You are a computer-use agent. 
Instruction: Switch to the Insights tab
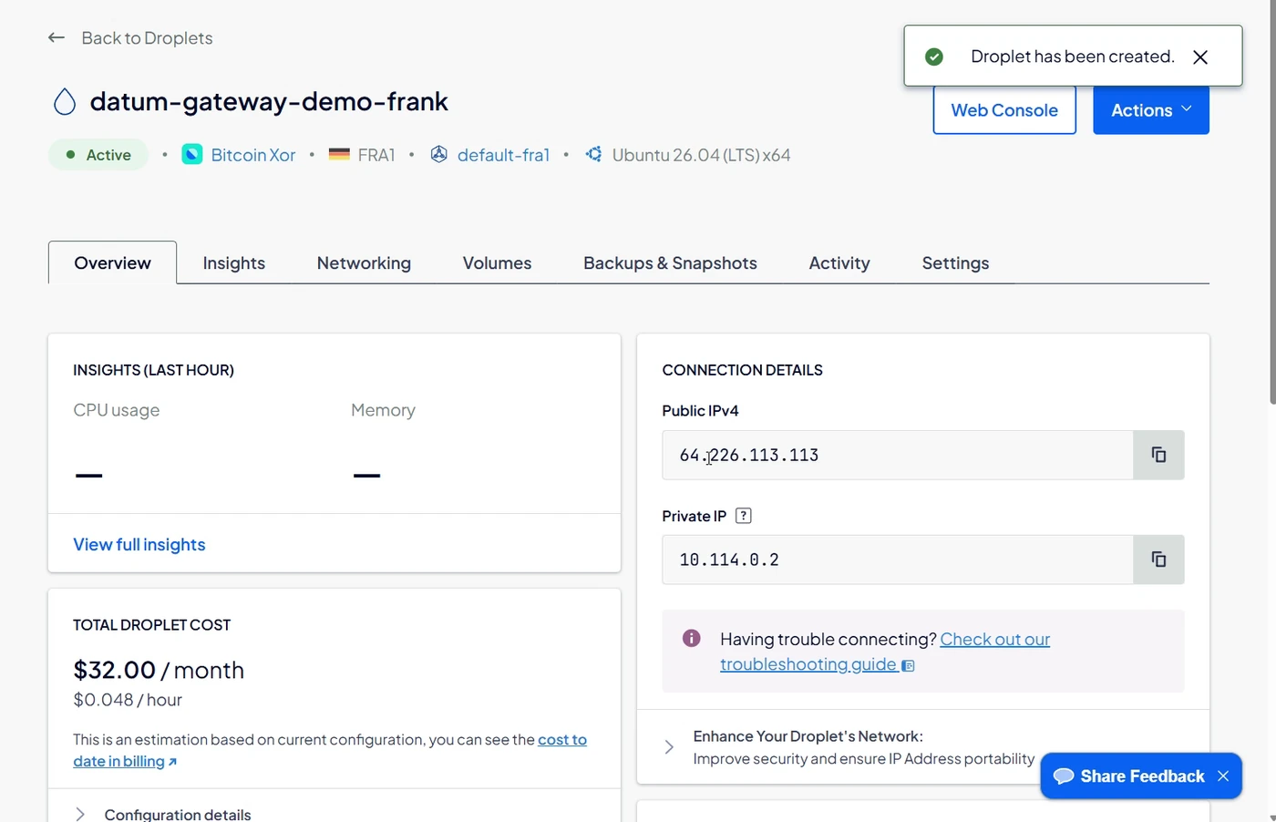[x=234, y=262]
